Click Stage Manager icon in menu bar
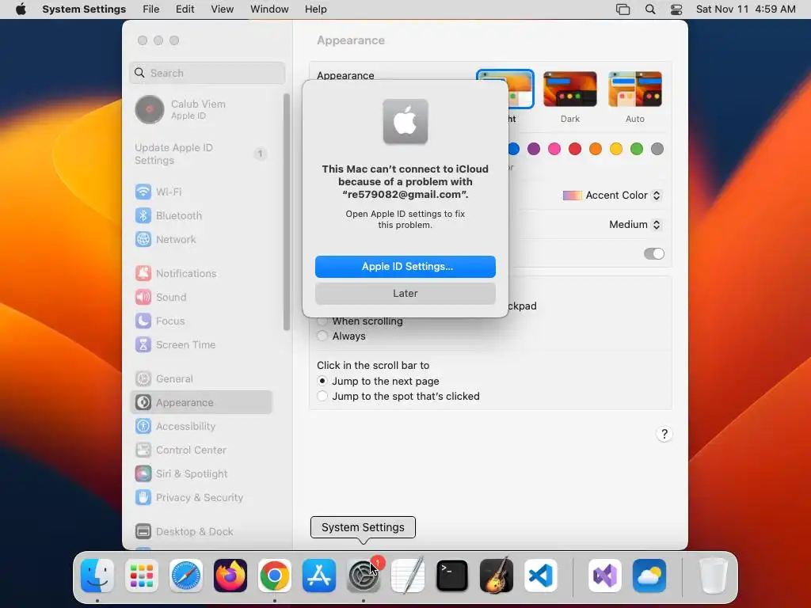Viewport: 811px width, 608px height. (x=623, y=9)
